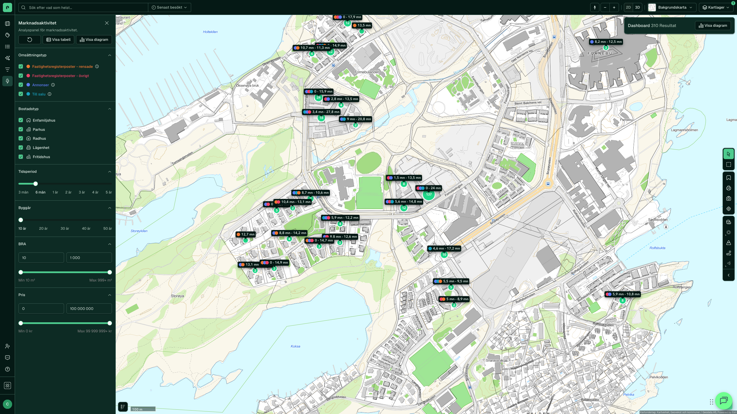Viewport: 737px width, 414px height.
Task: Collapse the Tidsperiod section
Action: click(x=110, y=172)
